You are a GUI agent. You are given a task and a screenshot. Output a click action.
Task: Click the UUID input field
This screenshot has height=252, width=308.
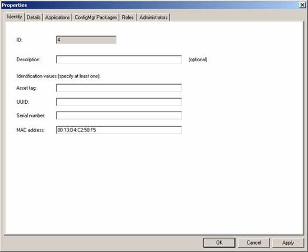pos(119,102)
